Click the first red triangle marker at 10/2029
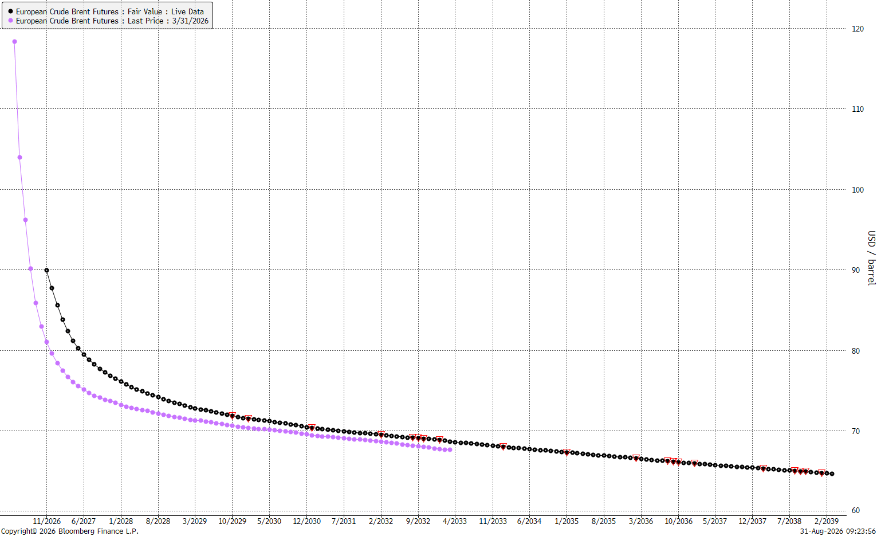This screenshot has width=877, height=536. [232, 415]
